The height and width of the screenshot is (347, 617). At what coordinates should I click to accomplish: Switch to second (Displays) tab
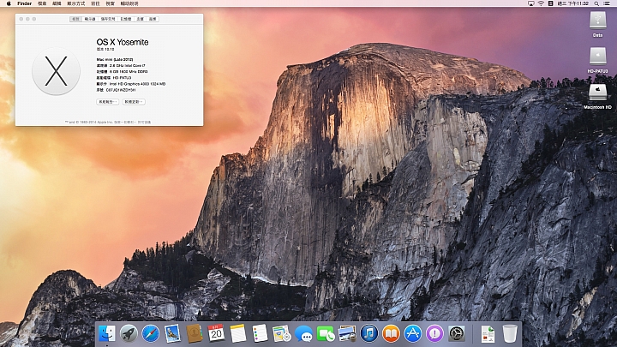[90, 19]
